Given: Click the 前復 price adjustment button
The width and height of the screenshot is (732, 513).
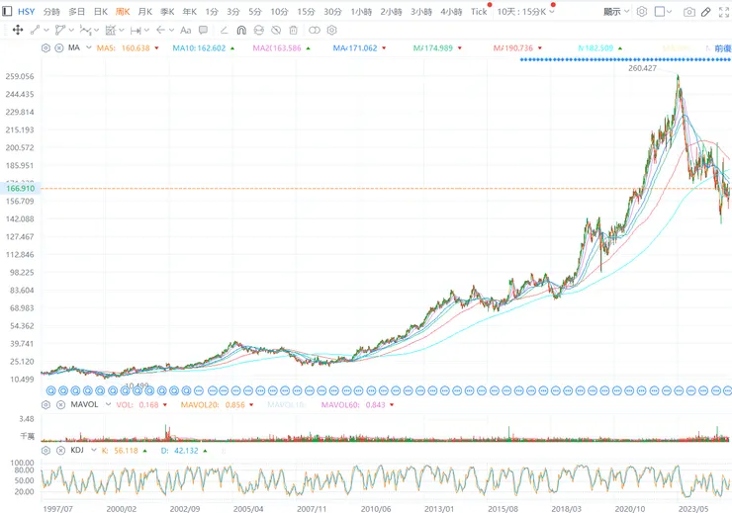Looking at the screenshot, I should coord(723,48).
